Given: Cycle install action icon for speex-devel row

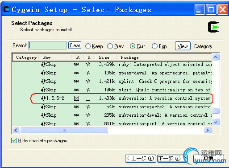Looking at the screenshot, I should pyautogui.click(x=43, y=73).
